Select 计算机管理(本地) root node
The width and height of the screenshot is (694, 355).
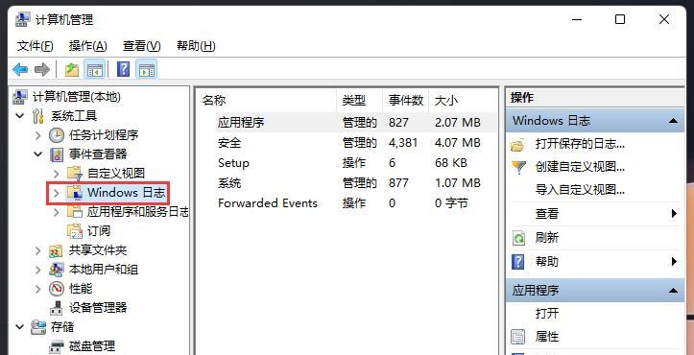click(x=77, y=97)
